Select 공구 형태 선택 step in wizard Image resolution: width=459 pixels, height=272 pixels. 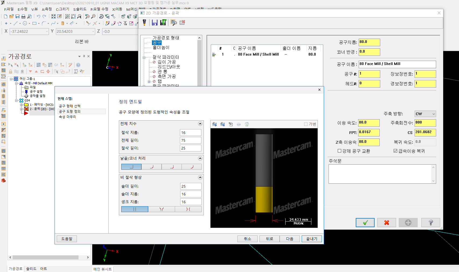pyautogui.click(x=70, y=106)
